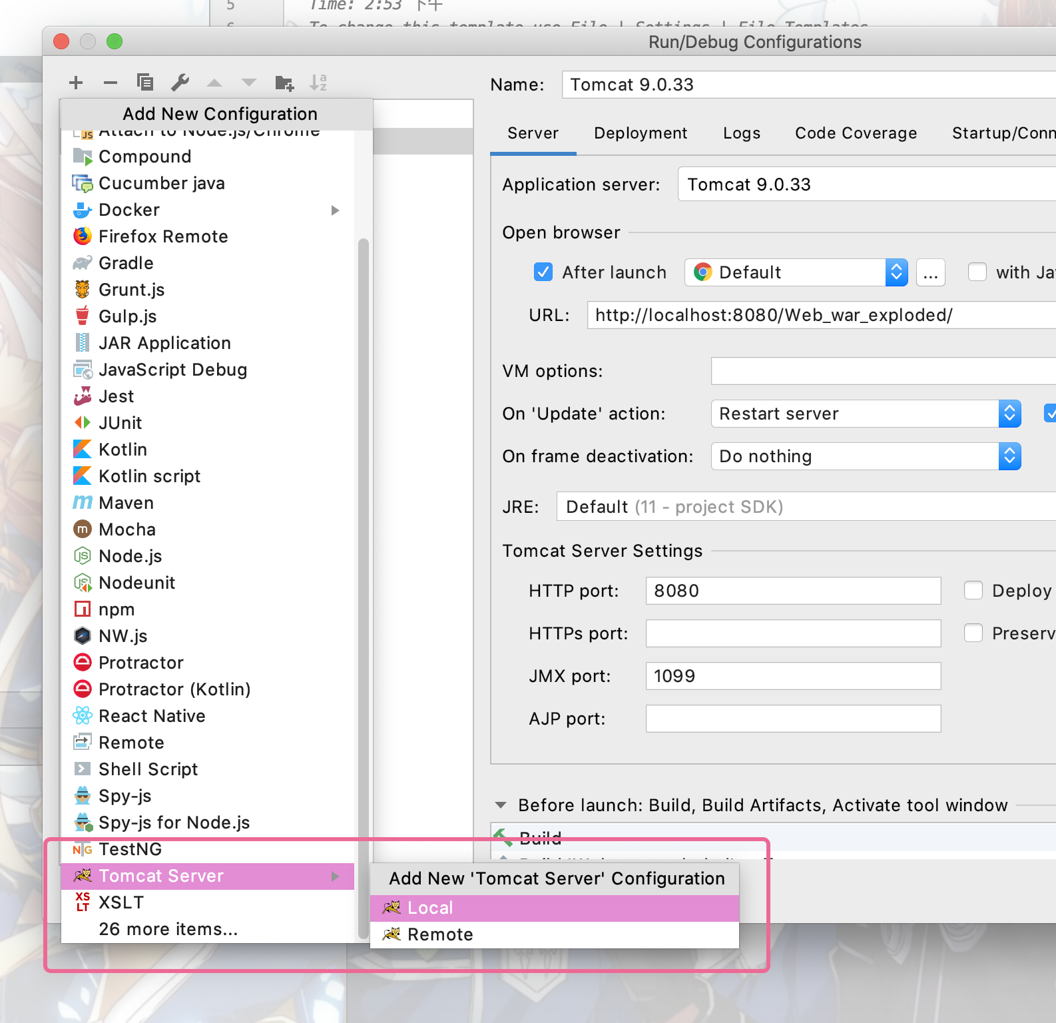Toggle the Preserve sessions checkbox
The width and height of the screenshot is (1056, 1023).
(x=973, y=633)
